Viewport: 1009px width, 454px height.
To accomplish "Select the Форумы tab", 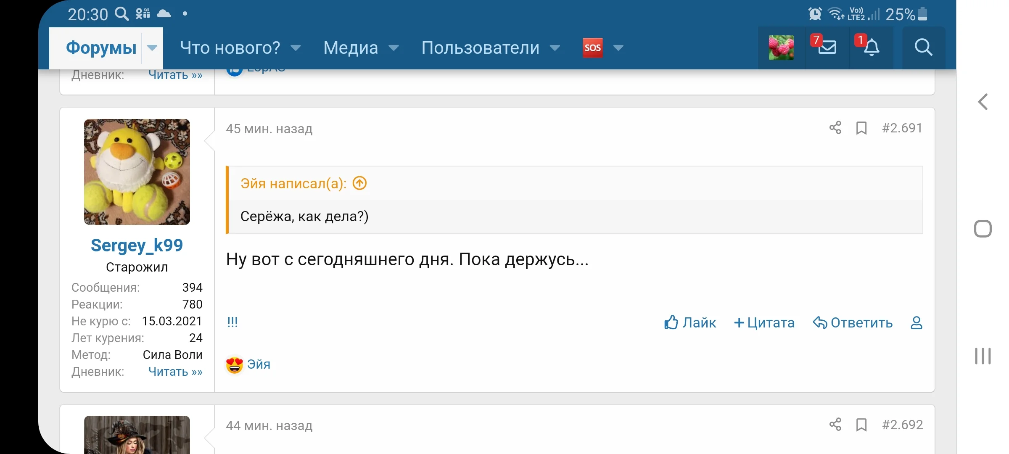I will [102, 48].
